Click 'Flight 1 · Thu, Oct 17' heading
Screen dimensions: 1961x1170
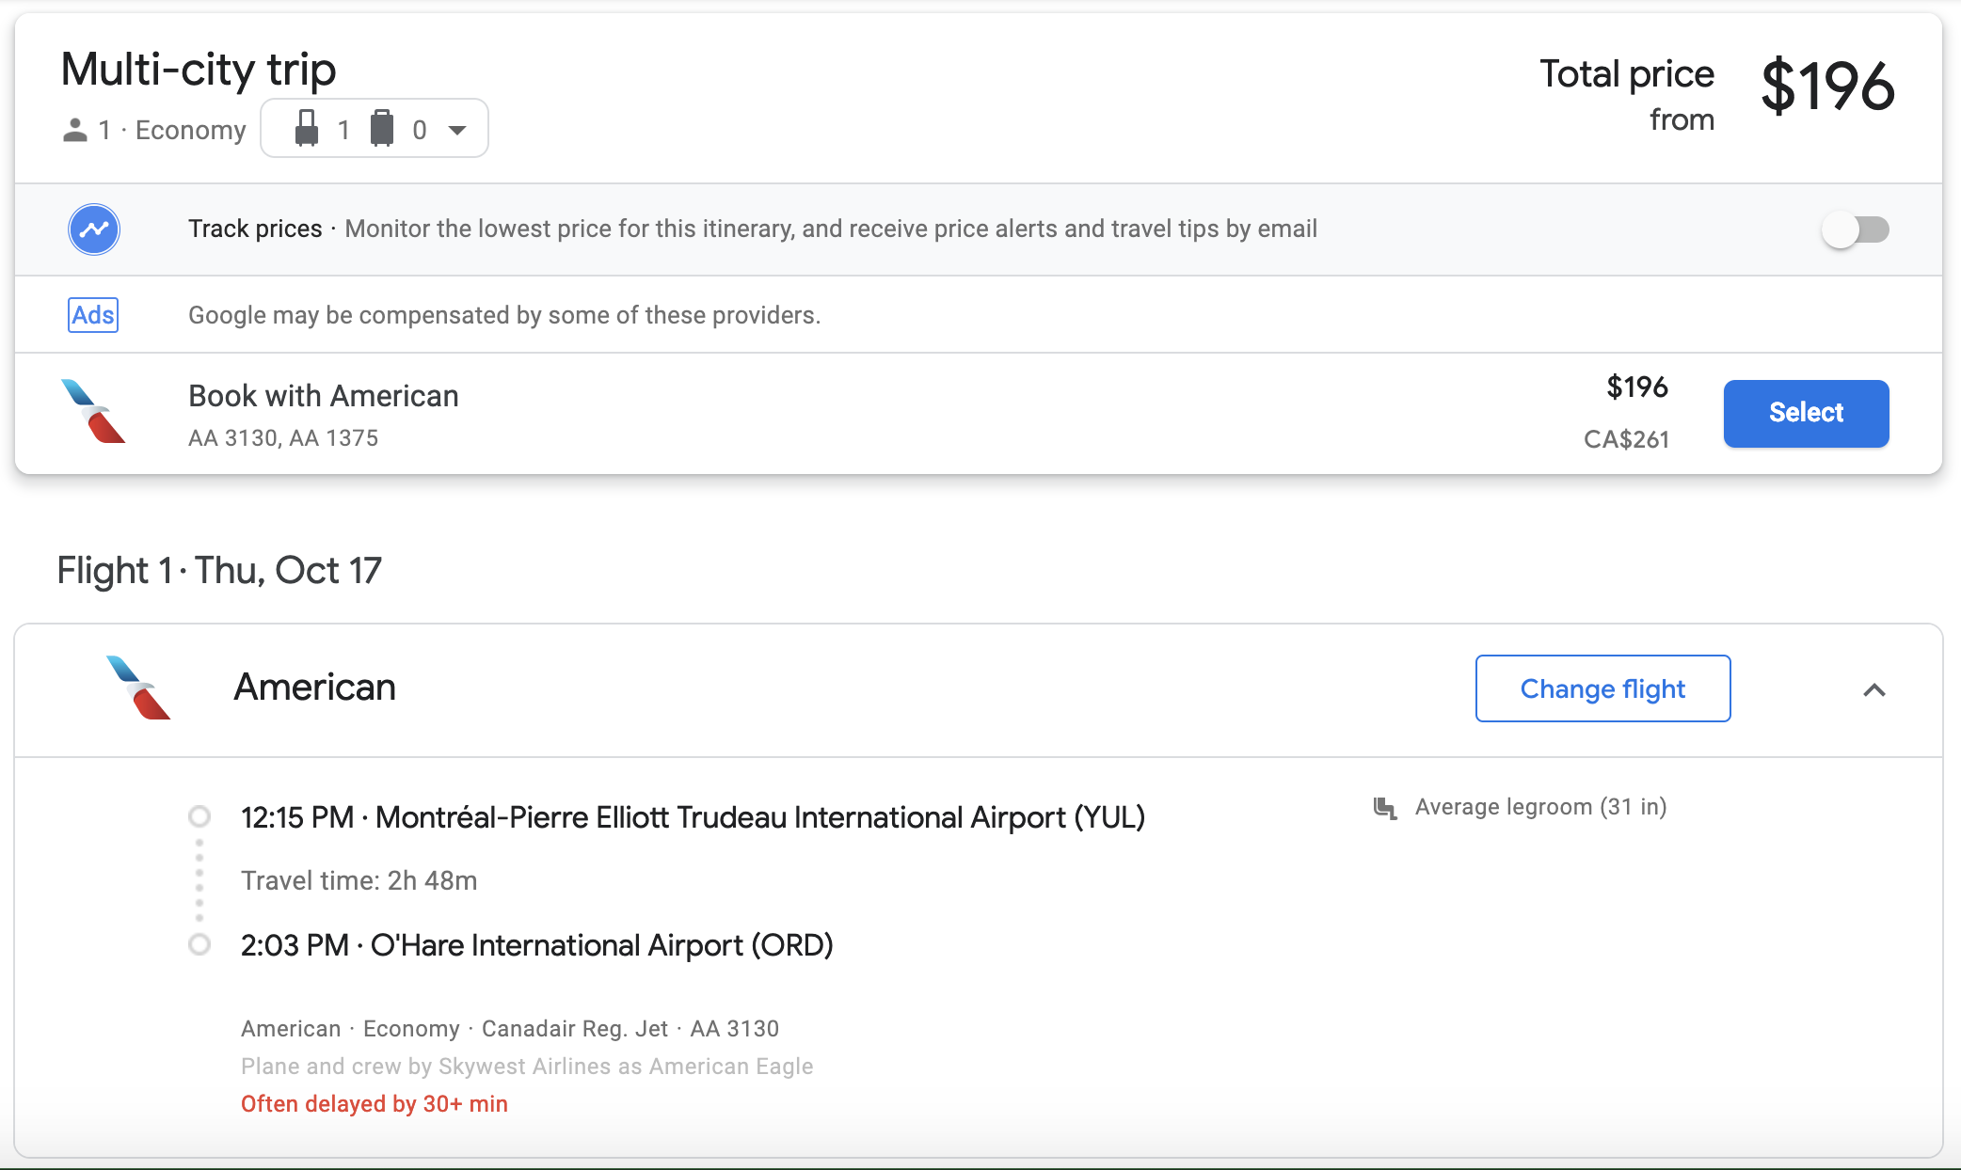(x=219, y=570)
